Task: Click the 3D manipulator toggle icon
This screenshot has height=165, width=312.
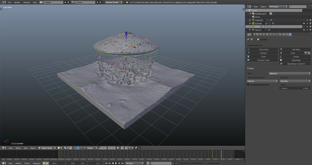Action: (x=75, y=148)
